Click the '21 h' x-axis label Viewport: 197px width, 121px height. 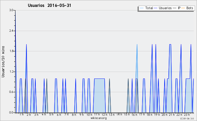click(172, 114)
